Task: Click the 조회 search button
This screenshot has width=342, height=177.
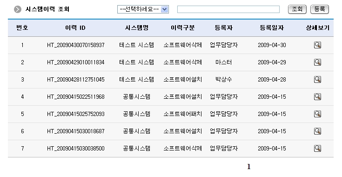Action: [297, 9]
